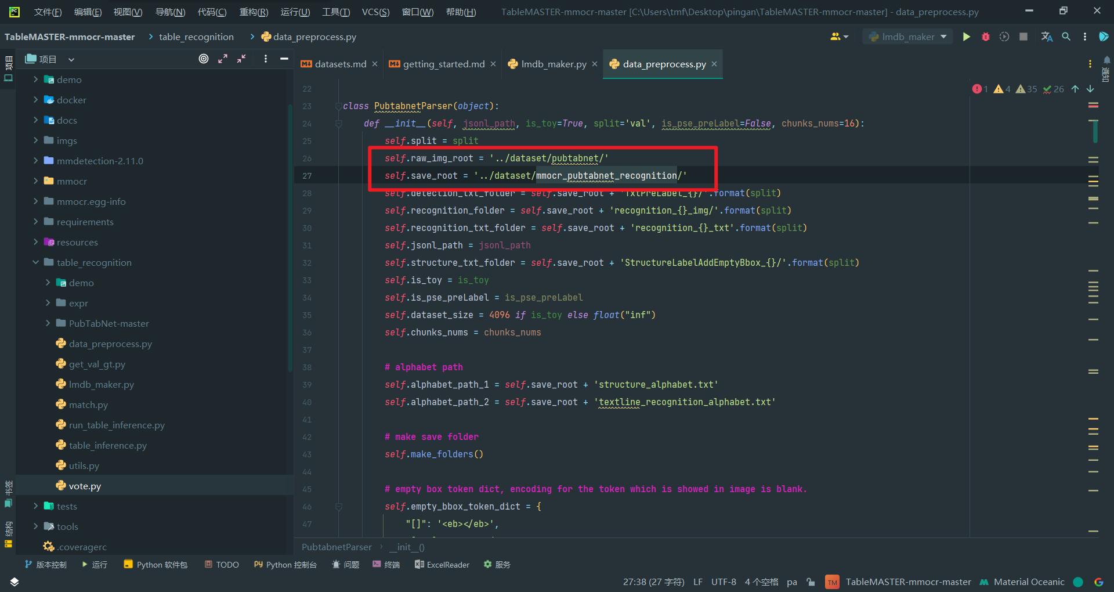1114x592 pixels.
Task: Run with coverage icon
Action: point(1004,37)
